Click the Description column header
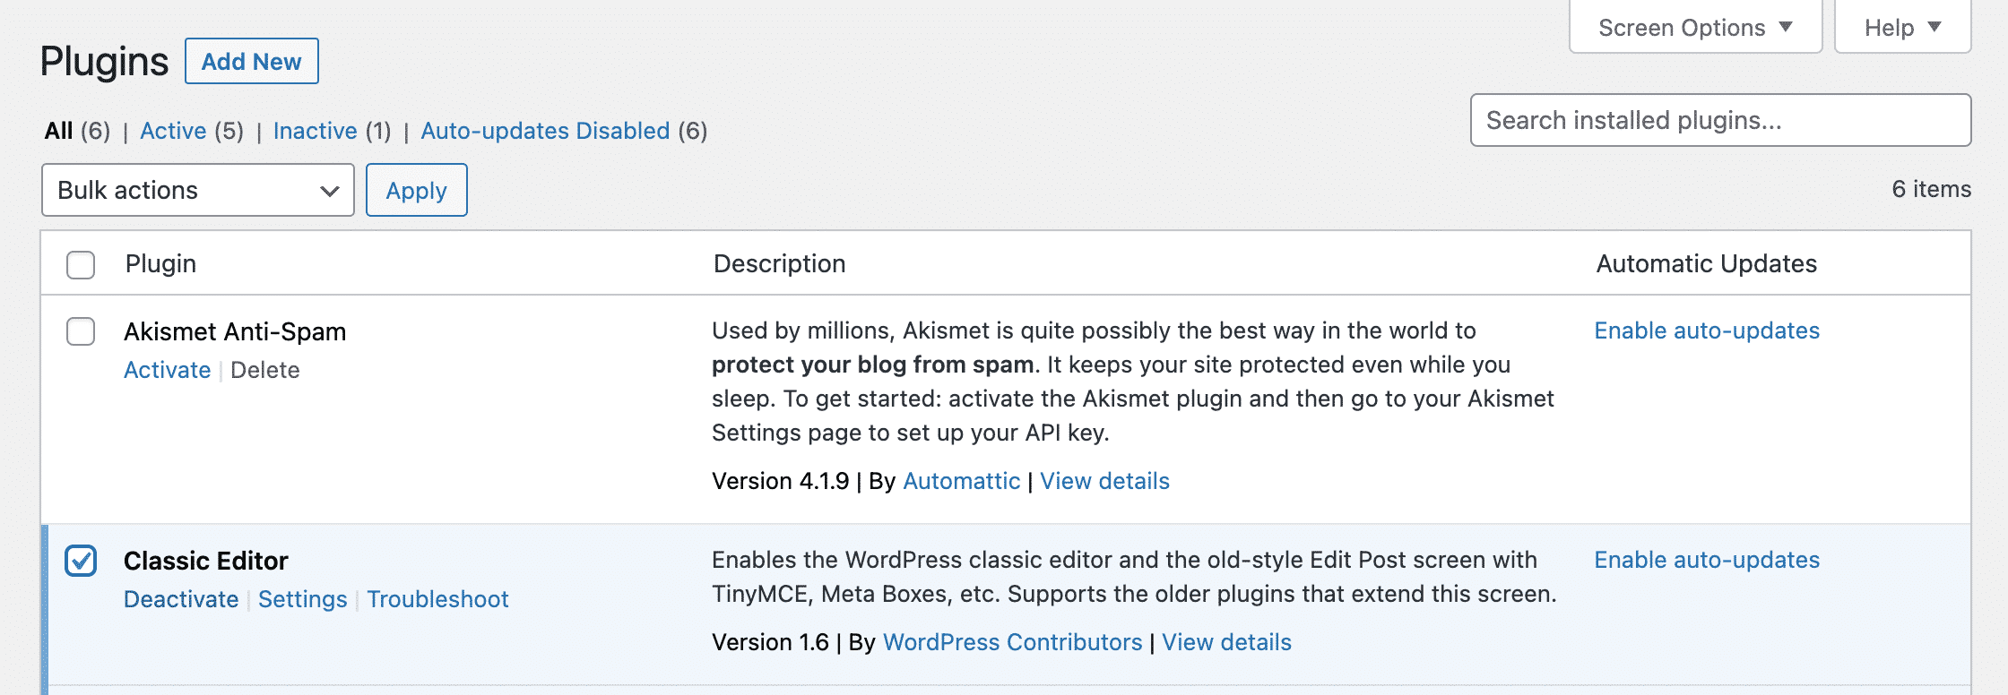2008x695 pixels. click(x=780, y=263)
